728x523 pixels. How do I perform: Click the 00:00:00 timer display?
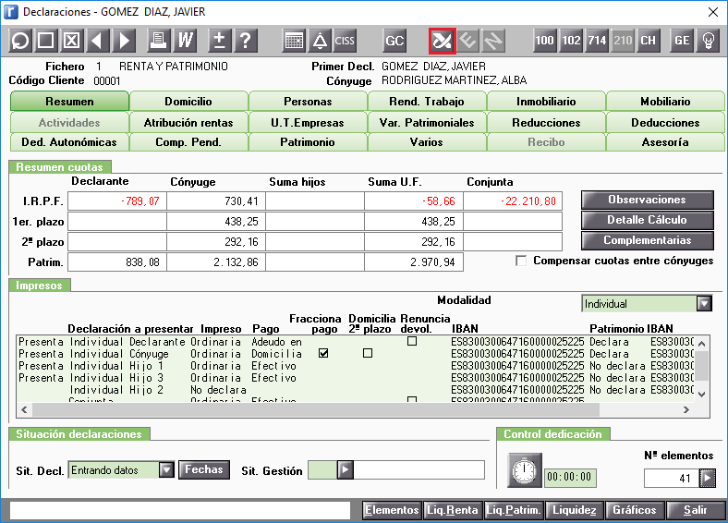coord(569,477)
